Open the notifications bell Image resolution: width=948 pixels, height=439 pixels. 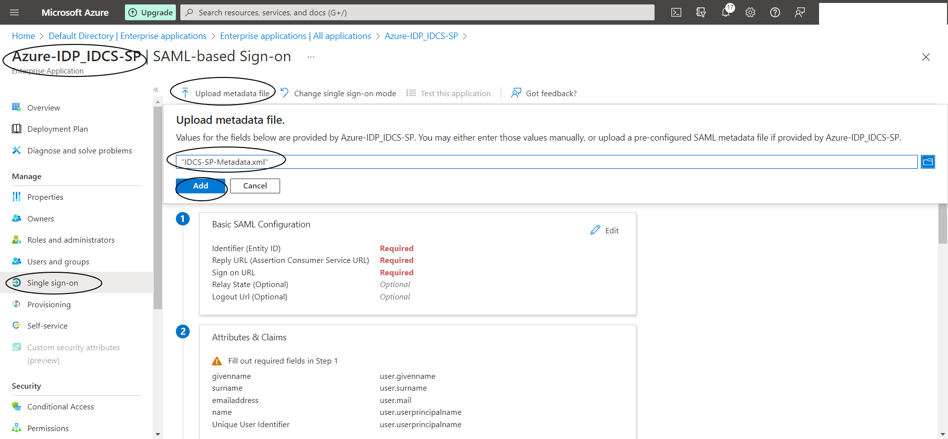click(x=726, y=12)
